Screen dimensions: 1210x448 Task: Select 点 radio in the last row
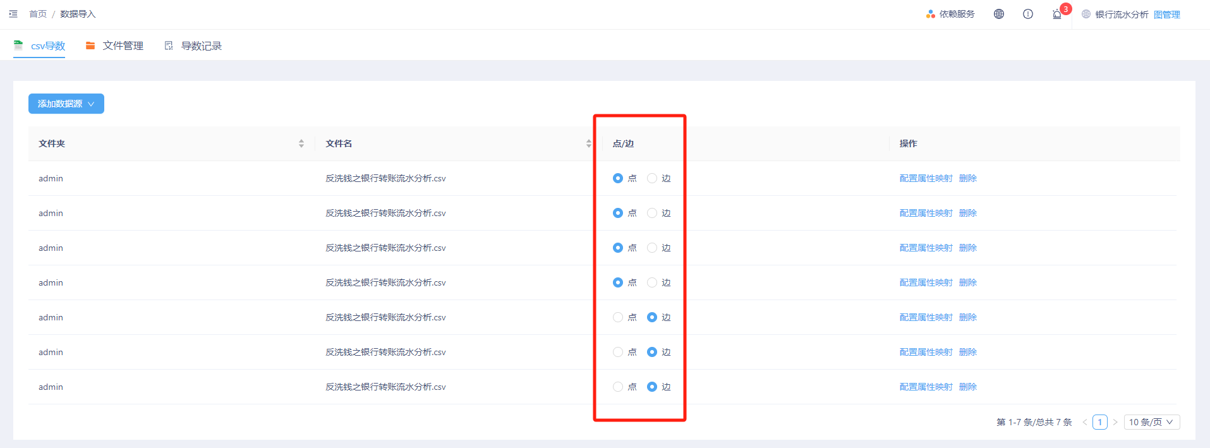coord(618,387)
